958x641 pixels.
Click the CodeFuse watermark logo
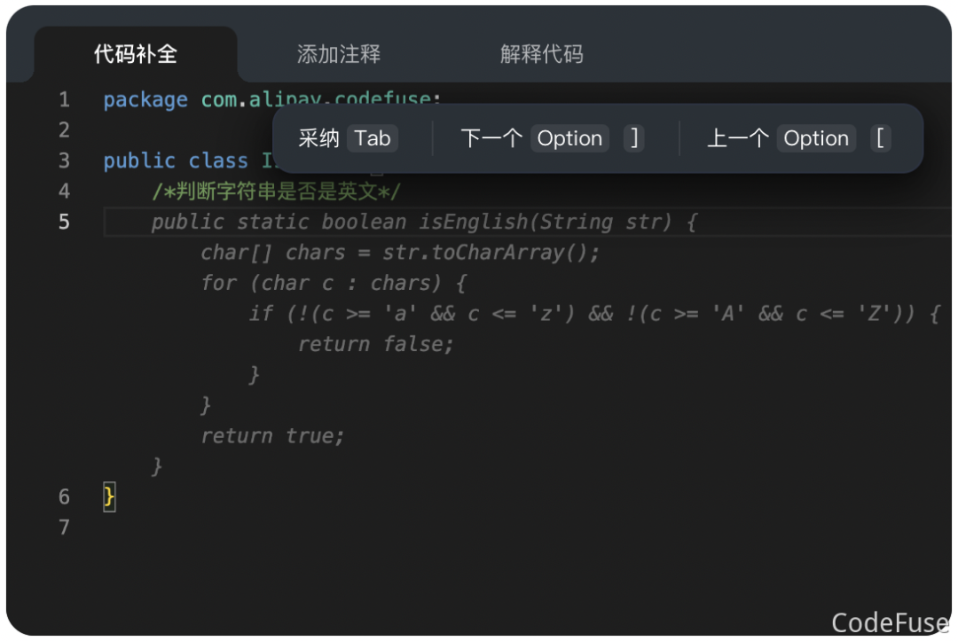(x=890, y=622)
